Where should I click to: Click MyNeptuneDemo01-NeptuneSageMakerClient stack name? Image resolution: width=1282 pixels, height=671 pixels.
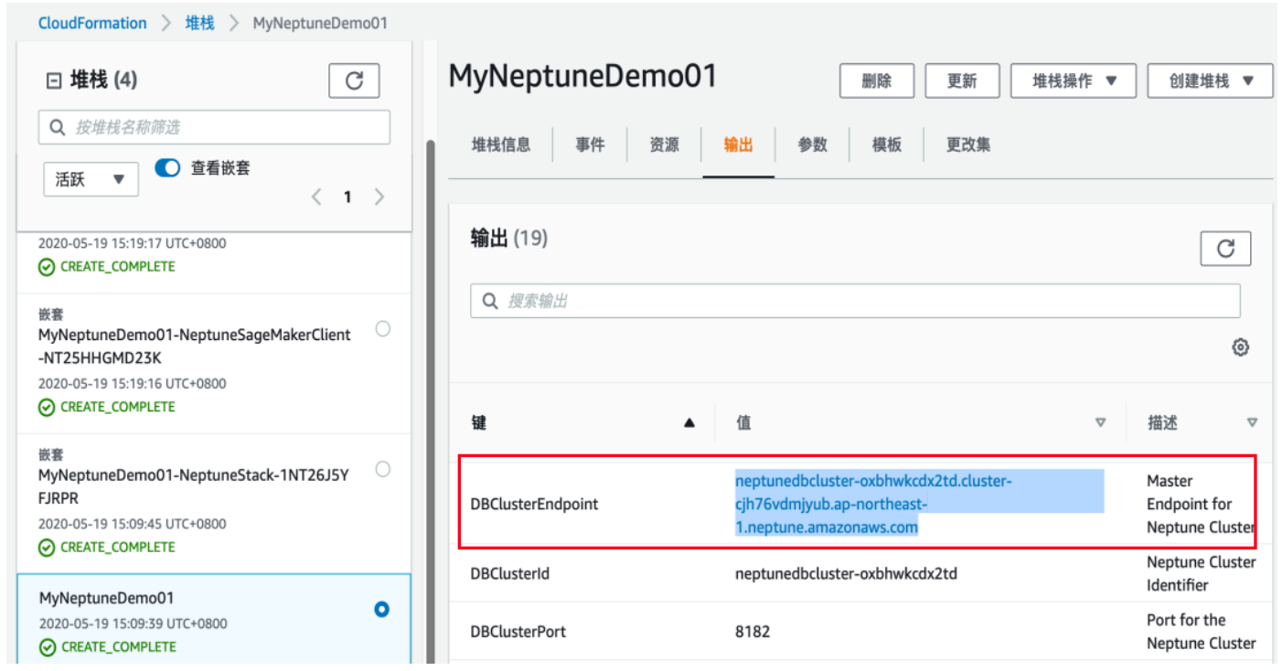pos(195,346)
